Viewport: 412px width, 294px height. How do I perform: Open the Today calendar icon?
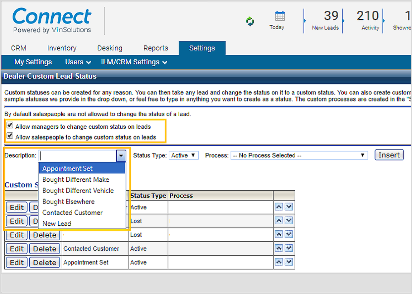[280, 16]
